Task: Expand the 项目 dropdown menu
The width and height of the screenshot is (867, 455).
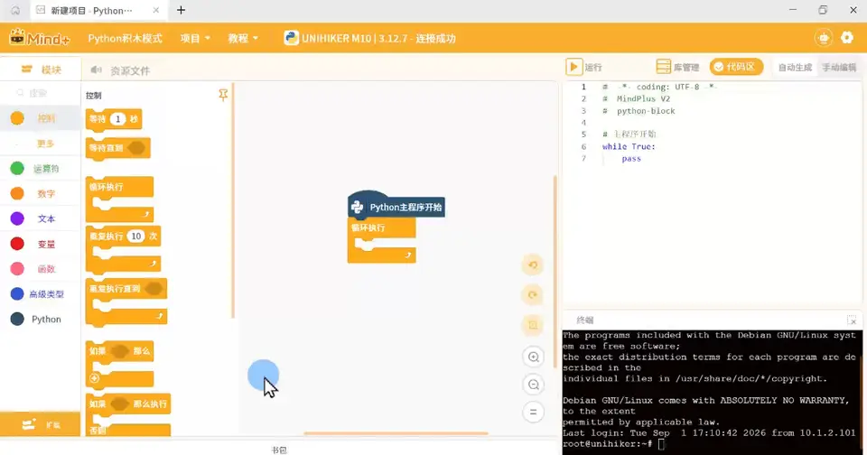Action: click(195, 38)
